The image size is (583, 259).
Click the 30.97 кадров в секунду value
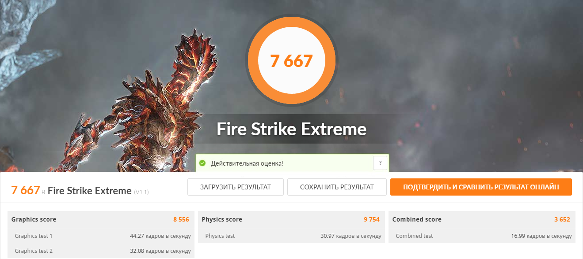[x=351, y=236]
